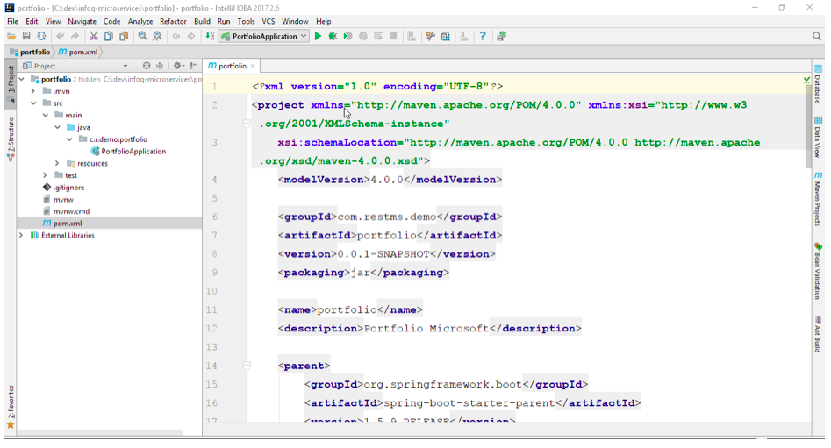Toggle the Maven Projects side panel
Screen dimensions: 831x448
click(x=818, y=199)
